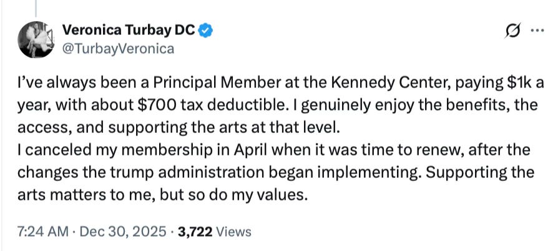Open the three-dot More options menu
The image size is (553, 251).
(536, 30)
